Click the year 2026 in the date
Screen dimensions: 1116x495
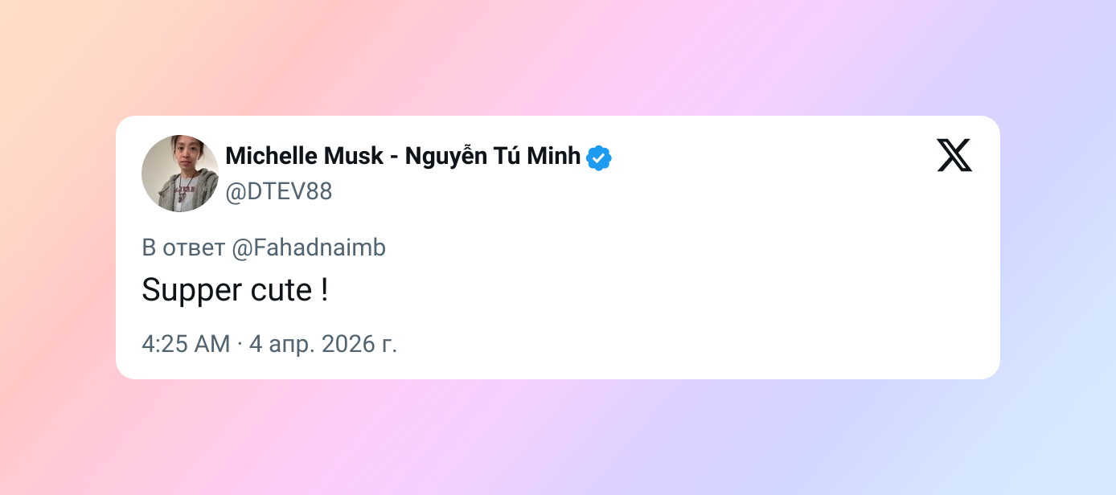coord(348,344)
